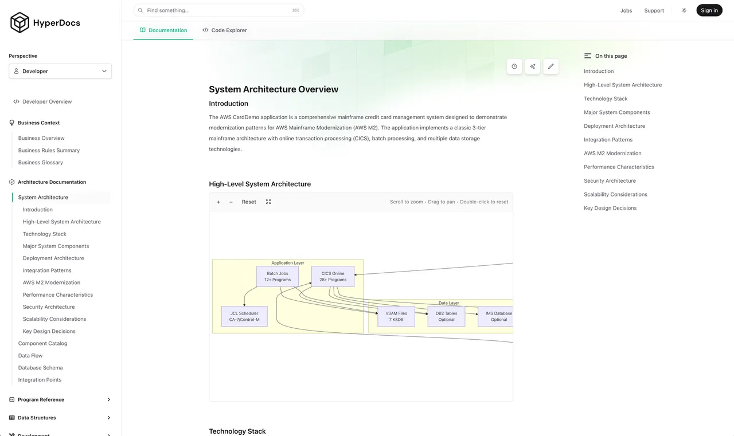Image resolution: width=734 pixels, height=436 pixels.
Task: Open Data Flow page
Action: [30, 356]
